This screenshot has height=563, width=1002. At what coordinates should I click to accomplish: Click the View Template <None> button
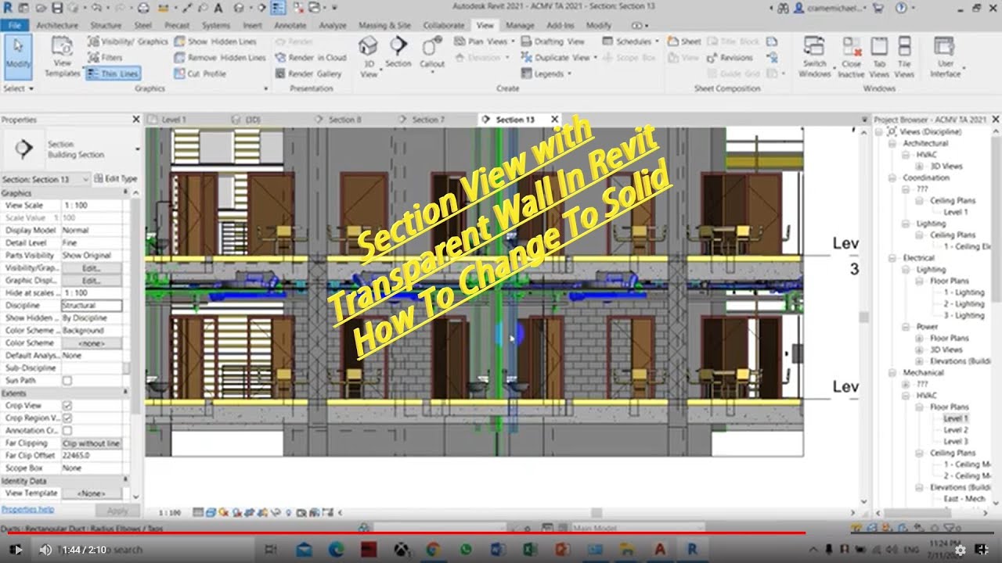[92, 493]
